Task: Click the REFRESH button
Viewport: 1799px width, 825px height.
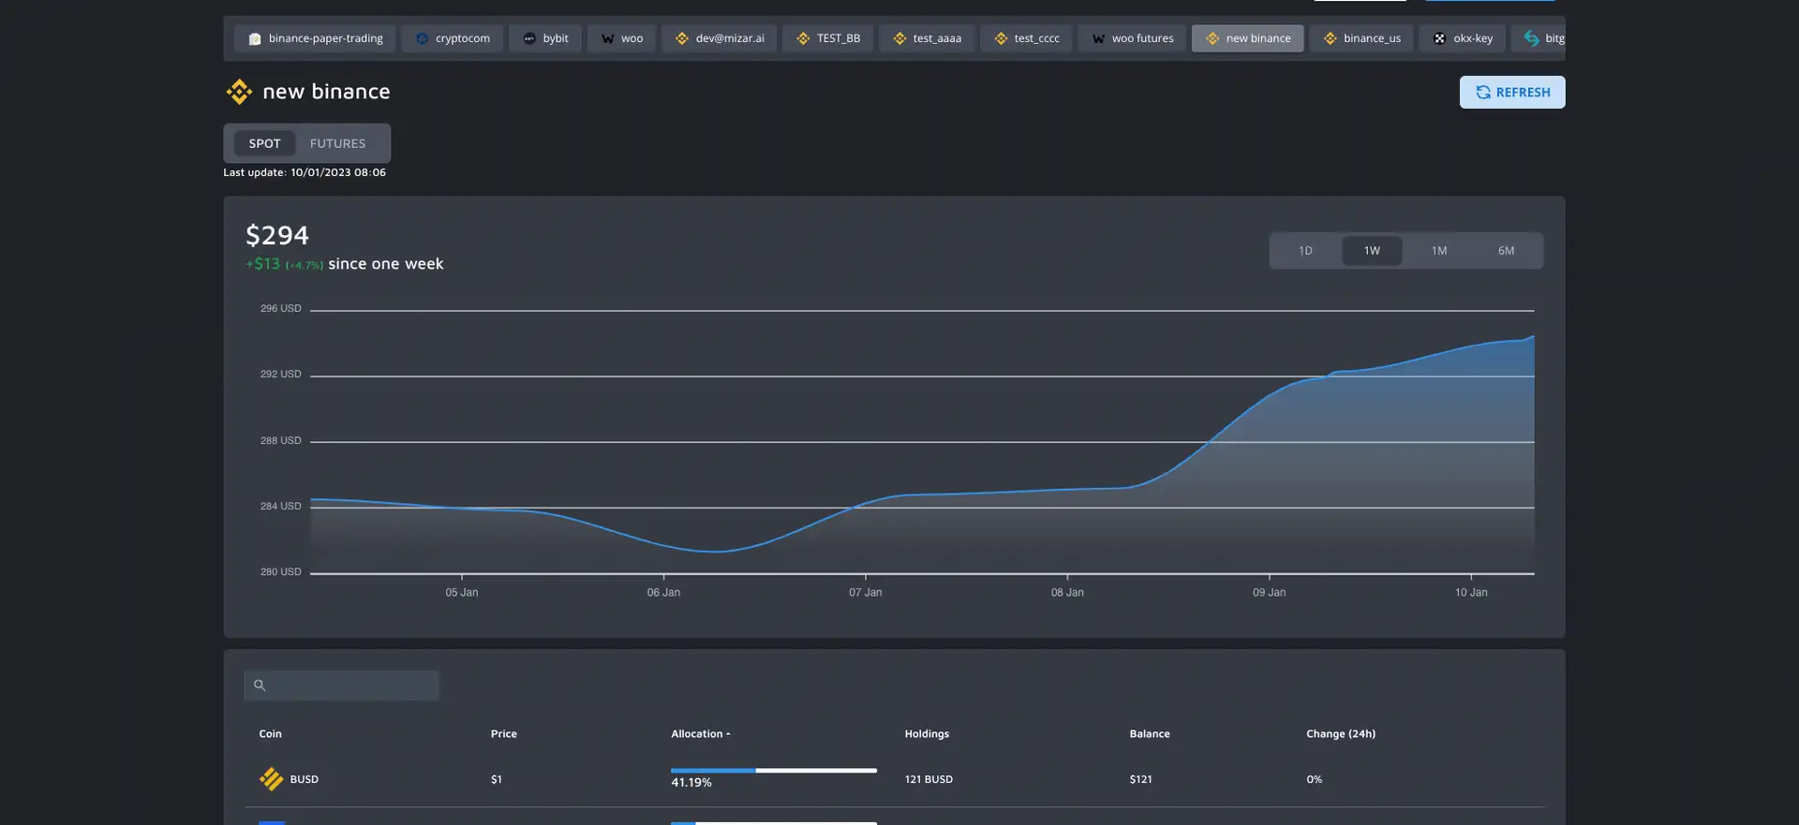Action: tap(1511, 93)
